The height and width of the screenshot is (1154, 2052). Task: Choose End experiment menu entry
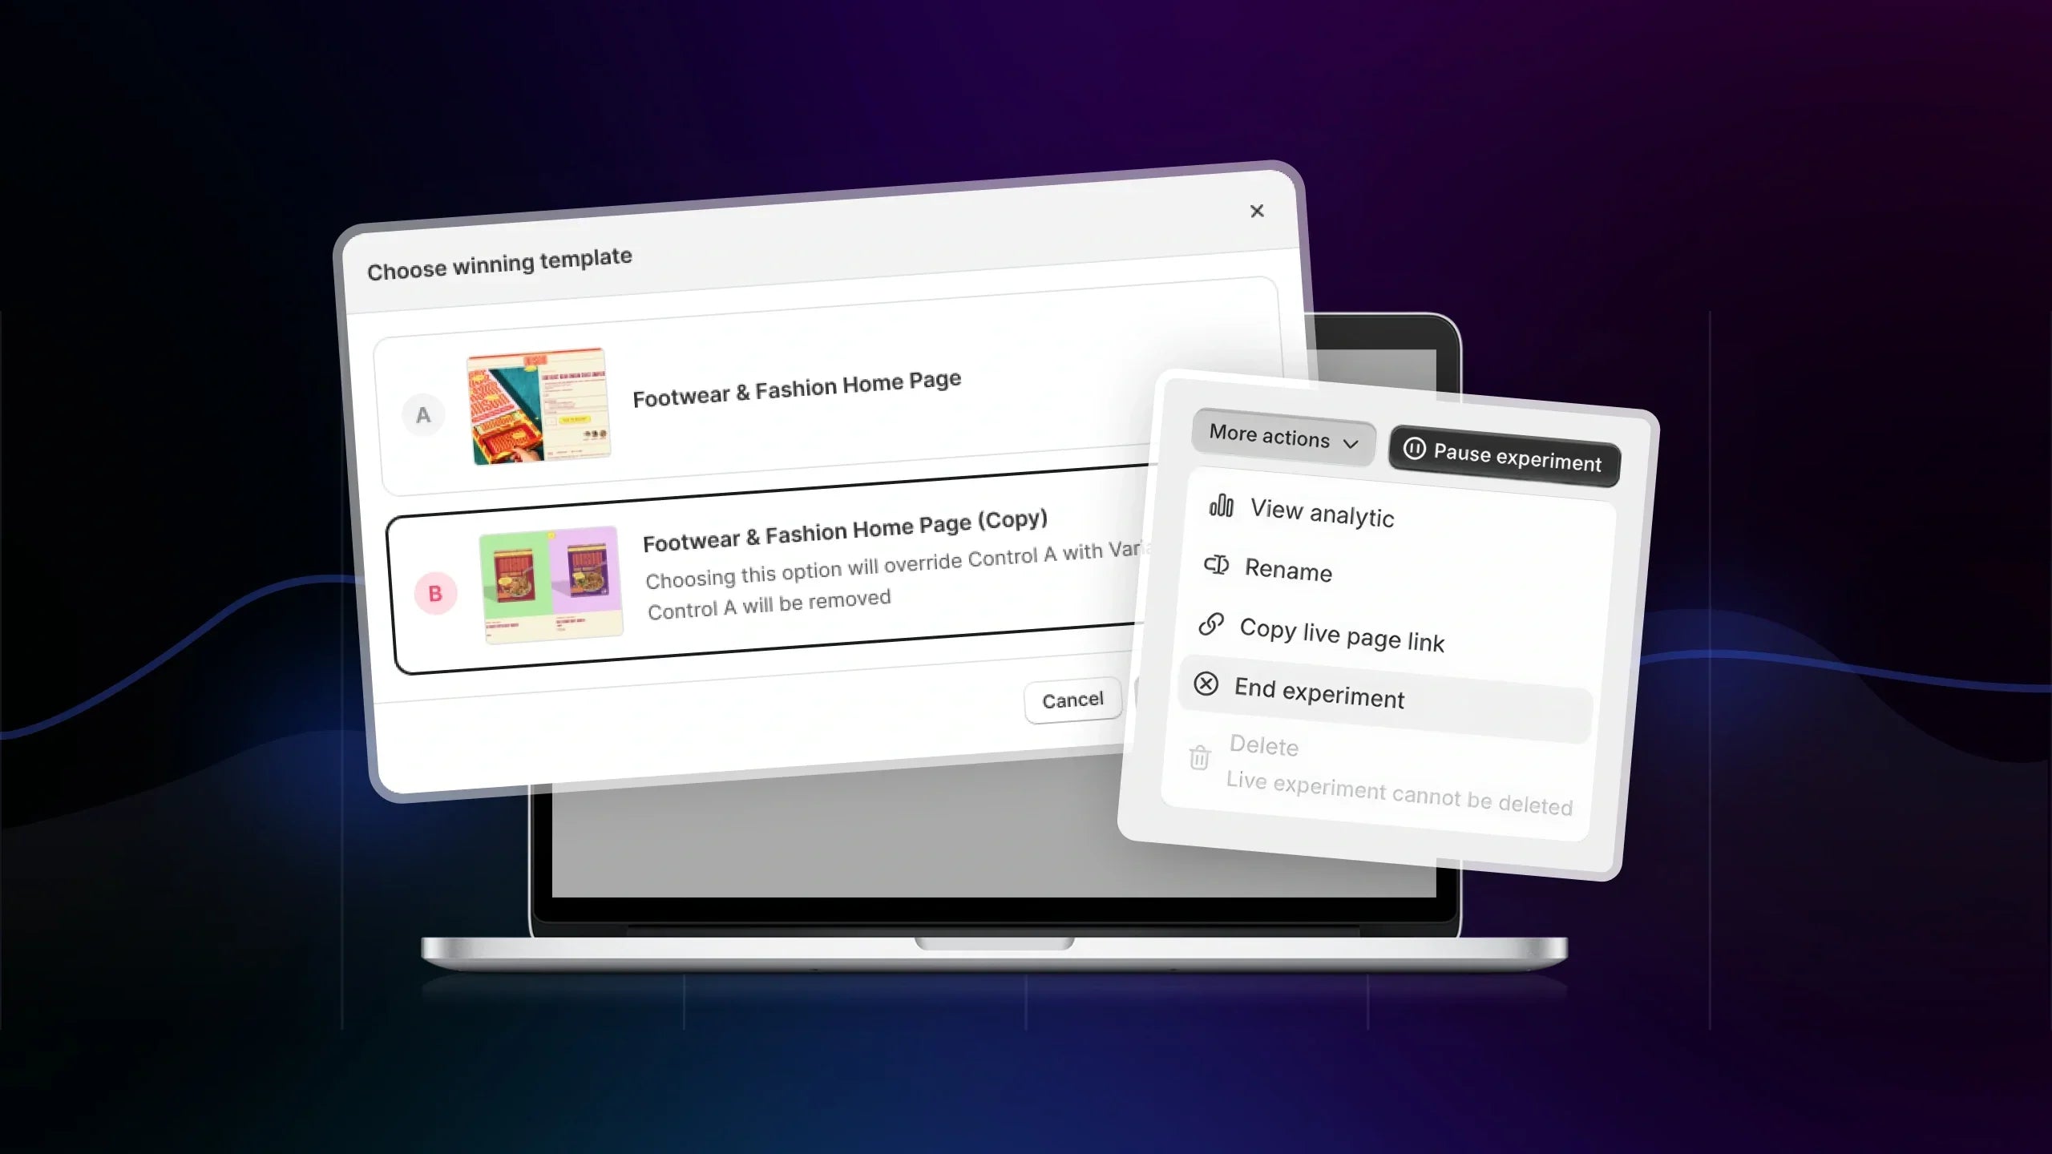pyautogui.click(x=1385, y=694)
